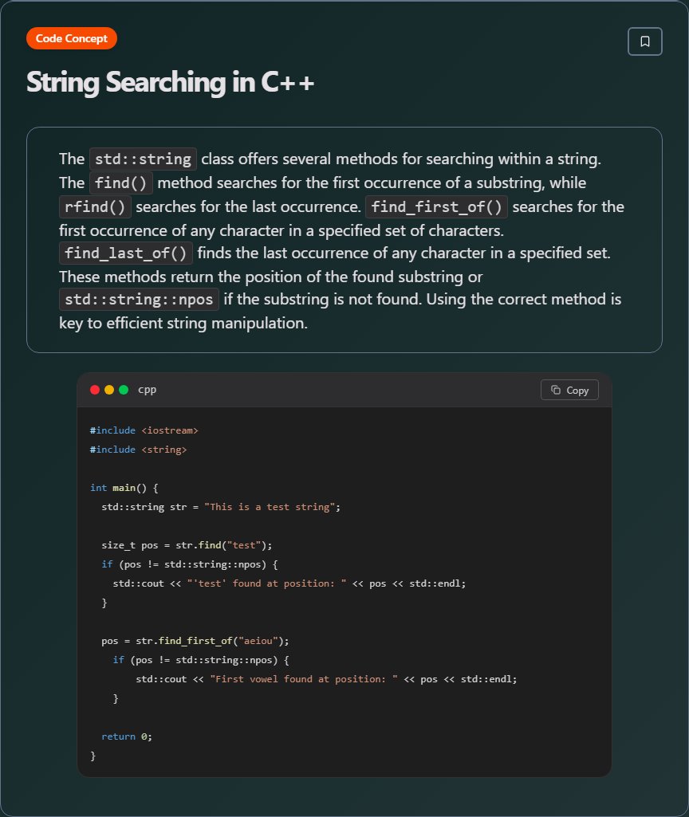
Task: Click the int main() code line
Action: click(x=124, y=488)
